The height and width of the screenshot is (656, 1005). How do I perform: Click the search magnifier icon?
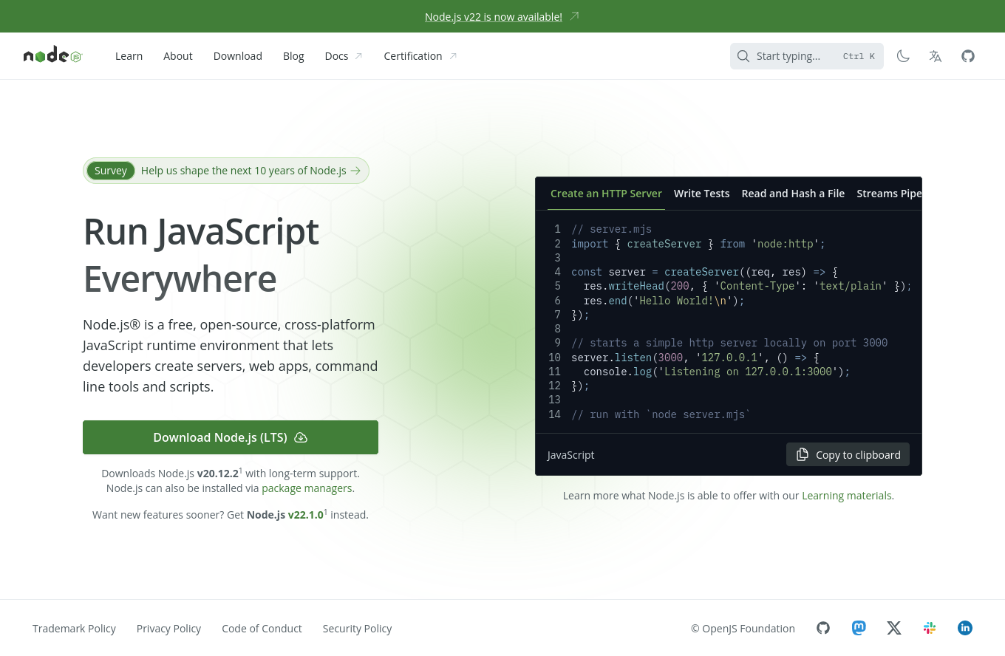743,56
